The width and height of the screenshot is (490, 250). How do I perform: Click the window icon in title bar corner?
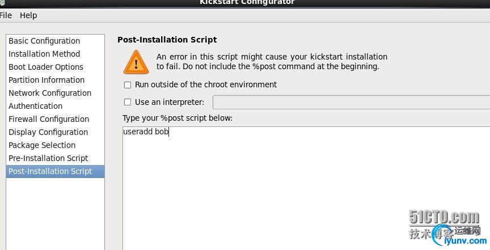click(x=1, y=2)
